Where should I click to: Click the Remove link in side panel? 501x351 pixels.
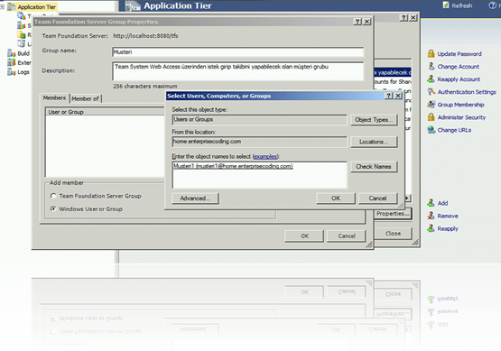(x=448, y=217)
